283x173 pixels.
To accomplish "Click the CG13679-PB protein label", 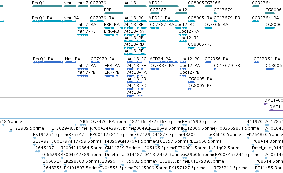I will (x=227, y=66).
